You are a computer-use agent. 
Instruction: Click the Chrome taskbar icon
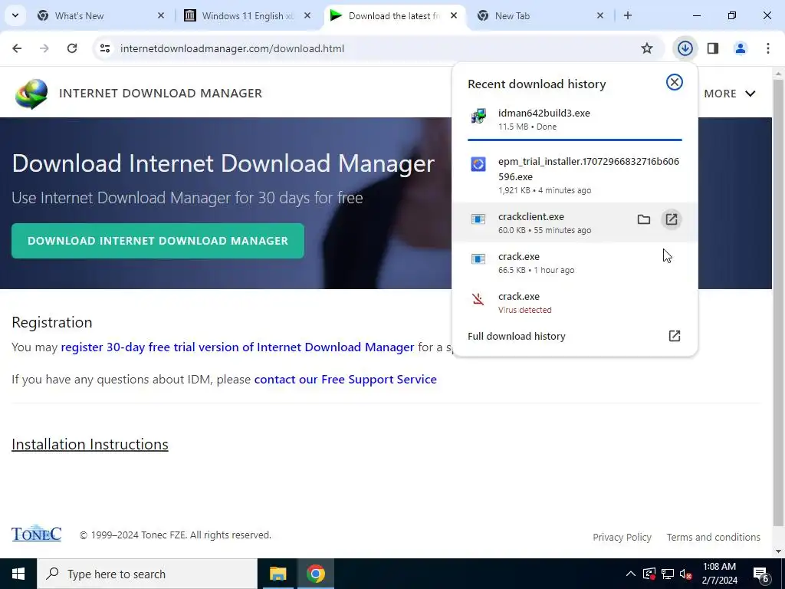(315, 574)
